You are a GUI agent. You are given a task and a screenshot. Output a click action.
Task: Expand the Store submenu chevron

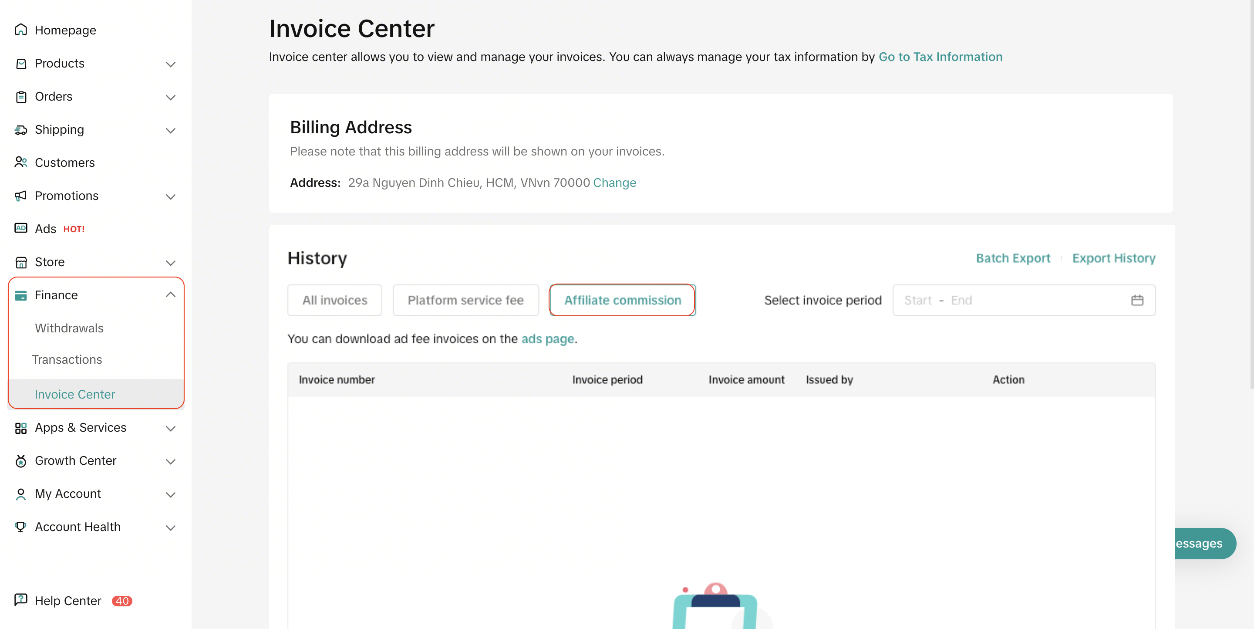(x=170, y=262)
